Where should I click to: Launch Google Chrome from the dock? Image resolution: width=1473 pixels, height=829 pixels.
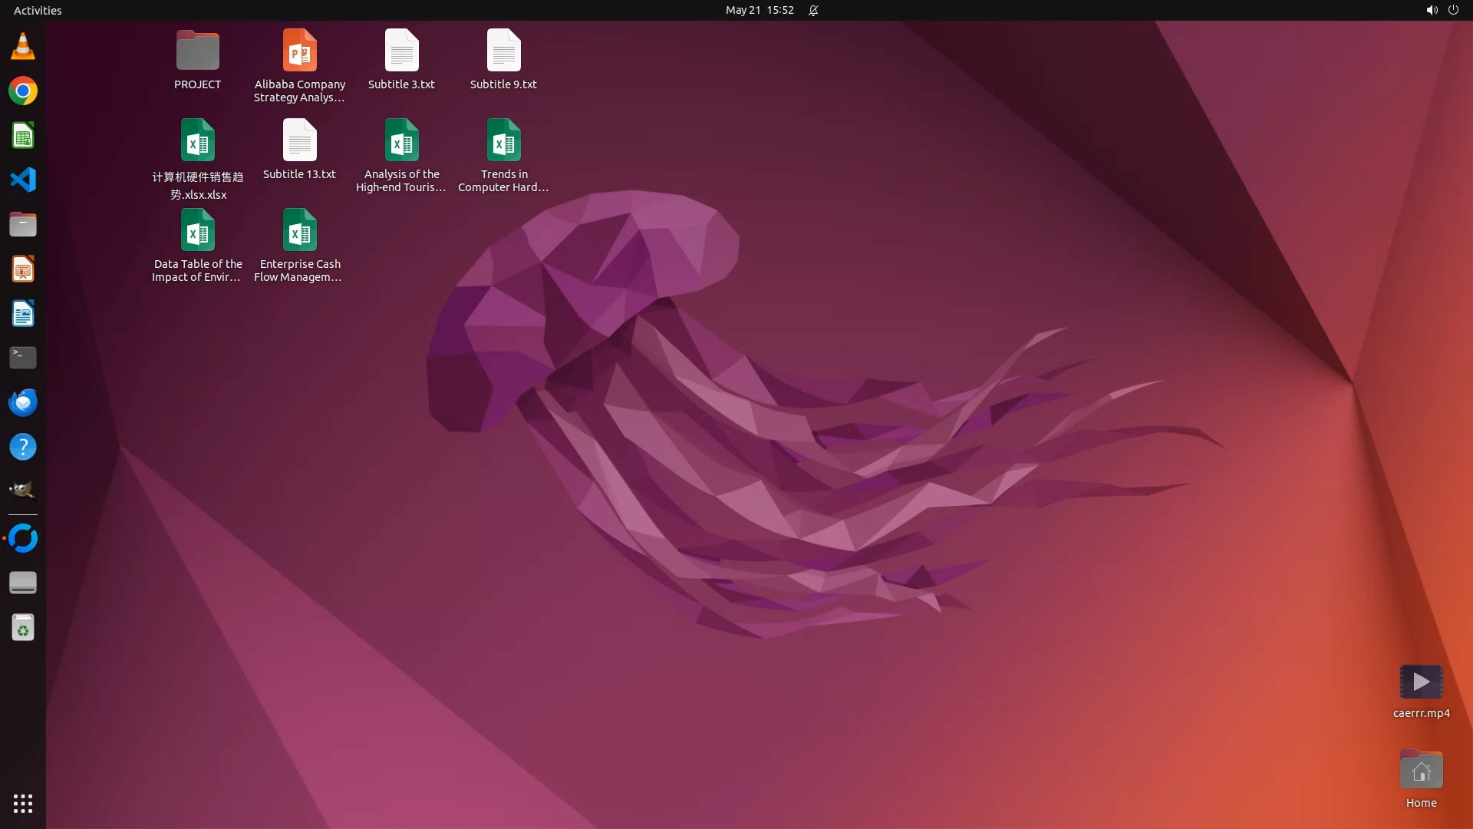click(x=23, y=91)
